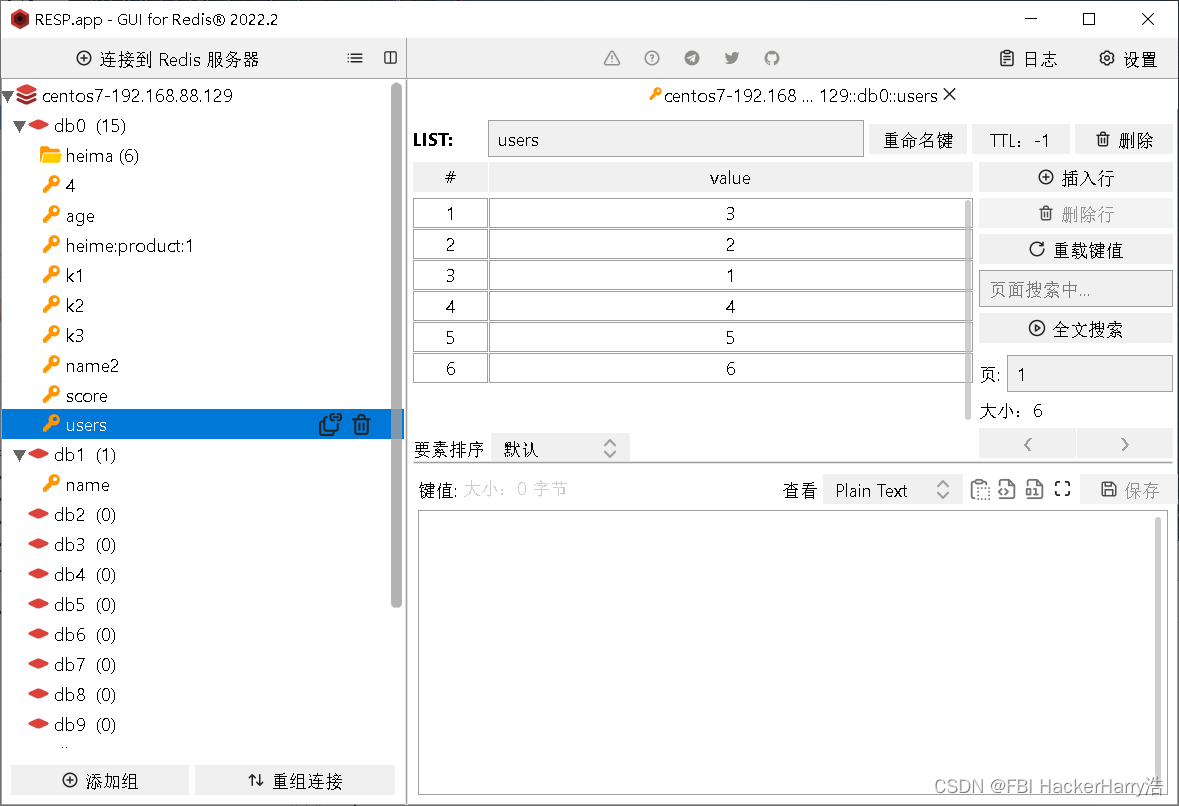Open the RESP.app settings
Viewport: 1179px width, 806px height.
[1127, 59]
